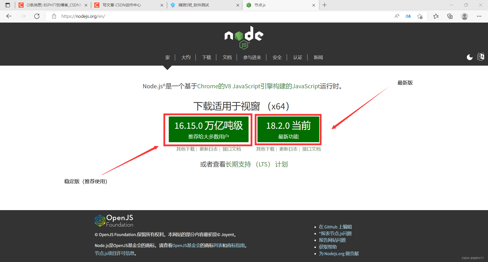Click inside the address bar field
The width and height of the screenshot is (488, 262).
(178, 16)
